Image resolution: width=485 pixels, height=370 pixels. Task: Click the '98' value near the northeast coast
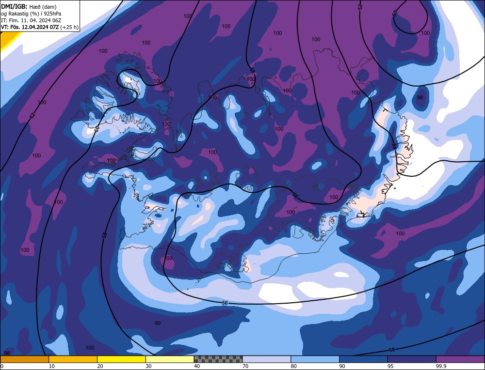(x=420, y=97)
